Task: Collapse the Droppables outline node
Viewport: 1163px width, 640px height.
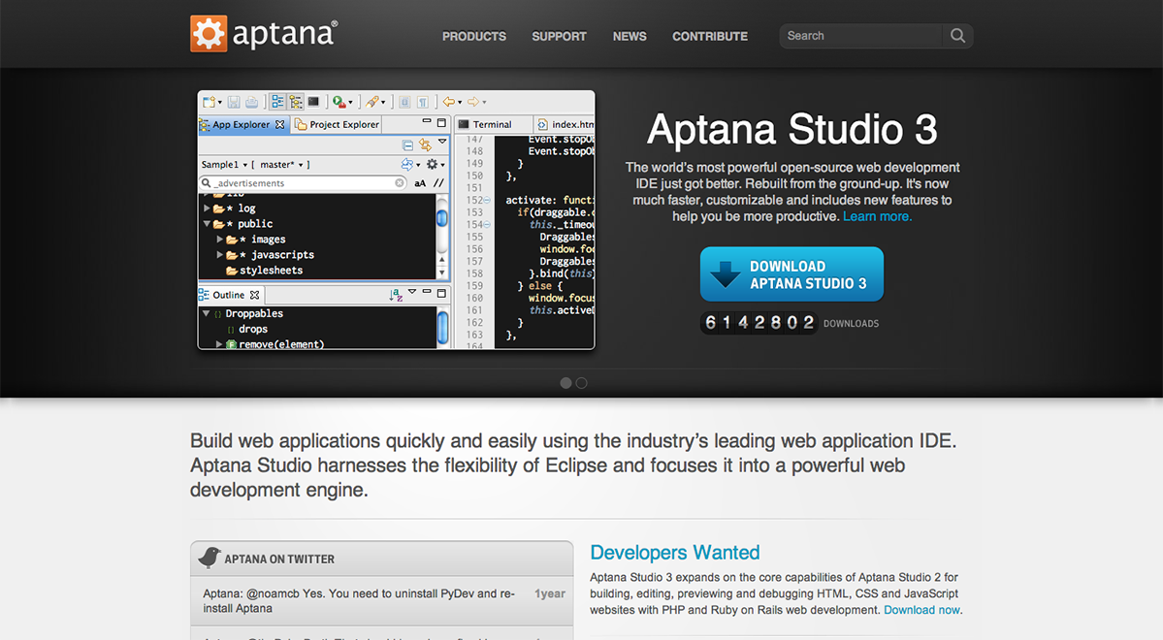Action: pyautogui.click(x=207, y=313)
